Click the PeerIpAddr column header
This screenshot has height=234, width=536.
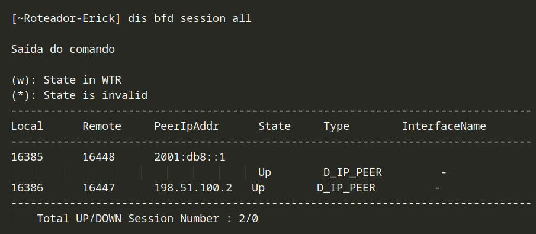[187, 126]
